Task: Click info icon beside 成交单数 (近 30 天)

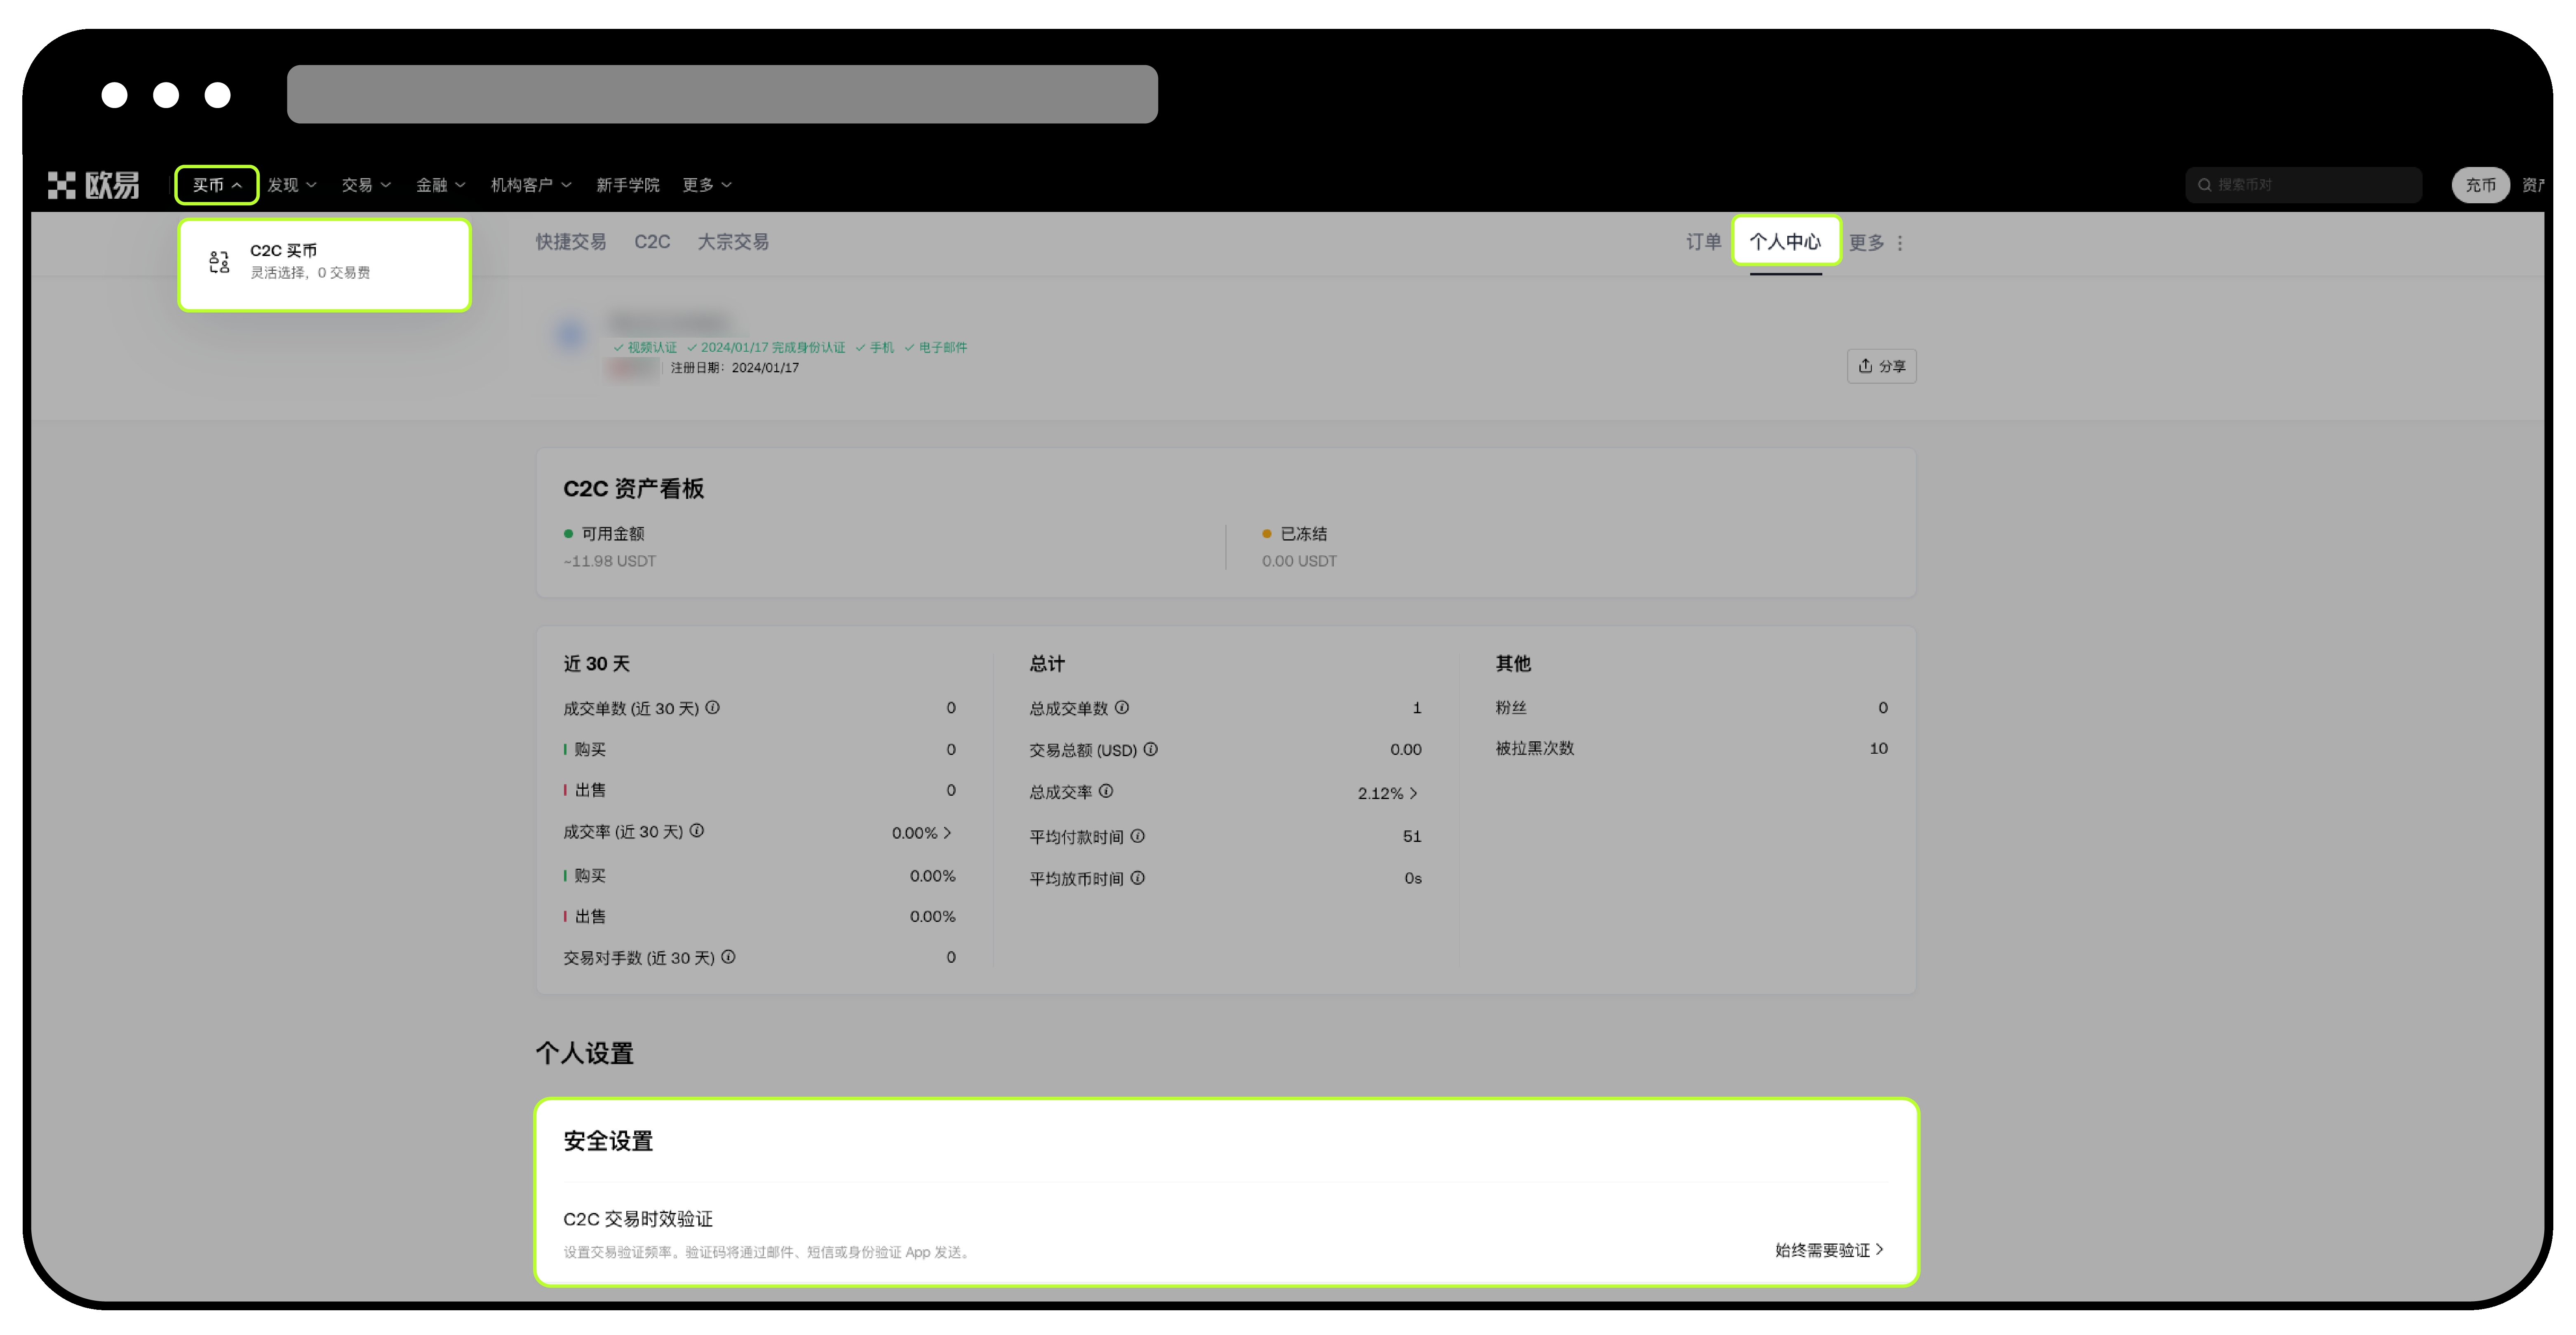Action: click(713, 708)
